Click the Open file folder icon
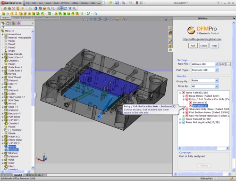 tap(110, 3)
